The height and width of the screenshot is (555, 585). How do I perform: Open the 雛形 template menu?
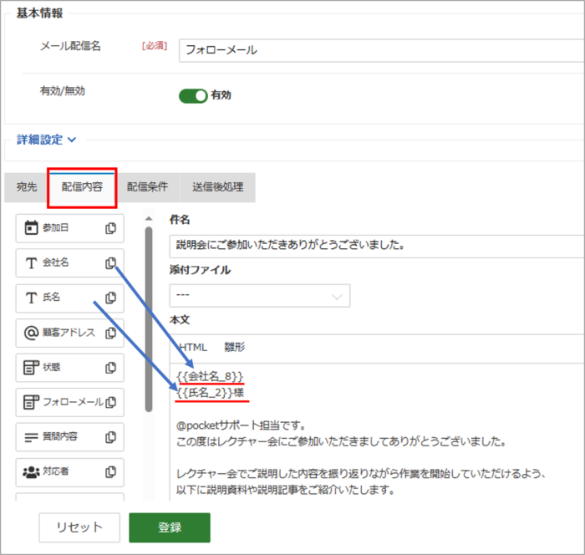click(234, 347)
